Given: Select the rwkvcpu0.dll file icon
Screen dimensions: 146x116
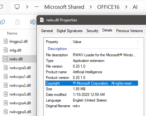Looking at the screenshot, I should coord(6,68).
